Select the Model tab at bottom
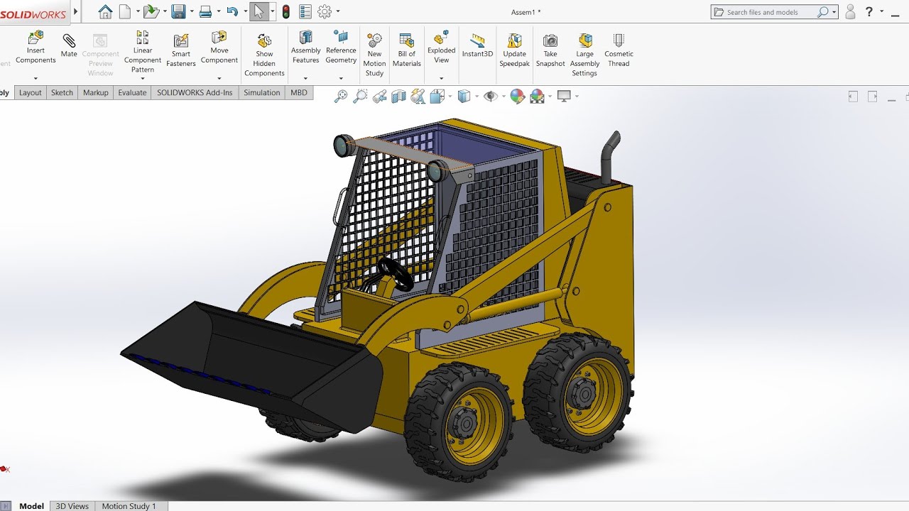Viewport: 909px width, 511px height. [x=31, y=505]
